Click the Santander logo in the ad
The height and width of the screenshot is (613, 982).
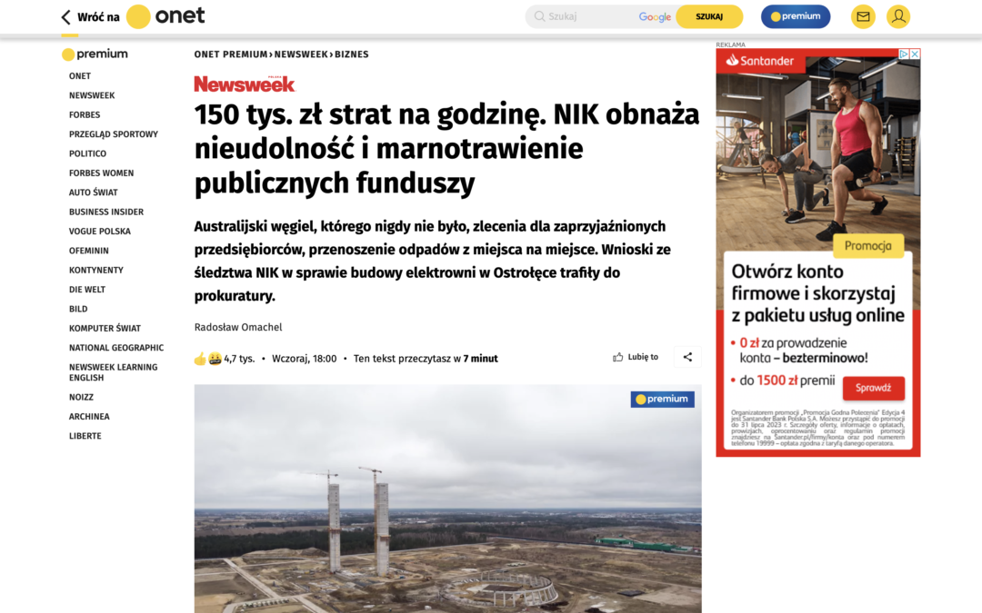click(759, 61)
